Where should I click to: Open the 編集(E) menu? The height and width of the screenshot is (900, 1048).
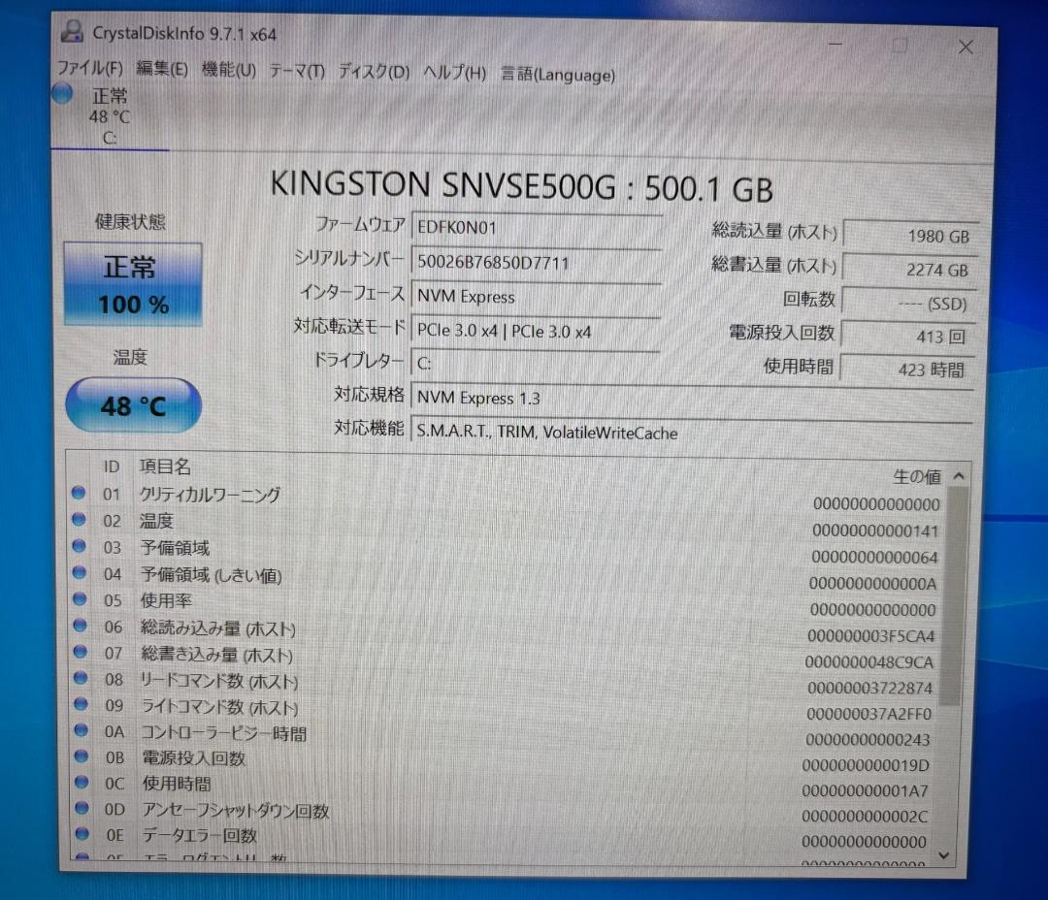pyautogui.click(x=160, y=69)
